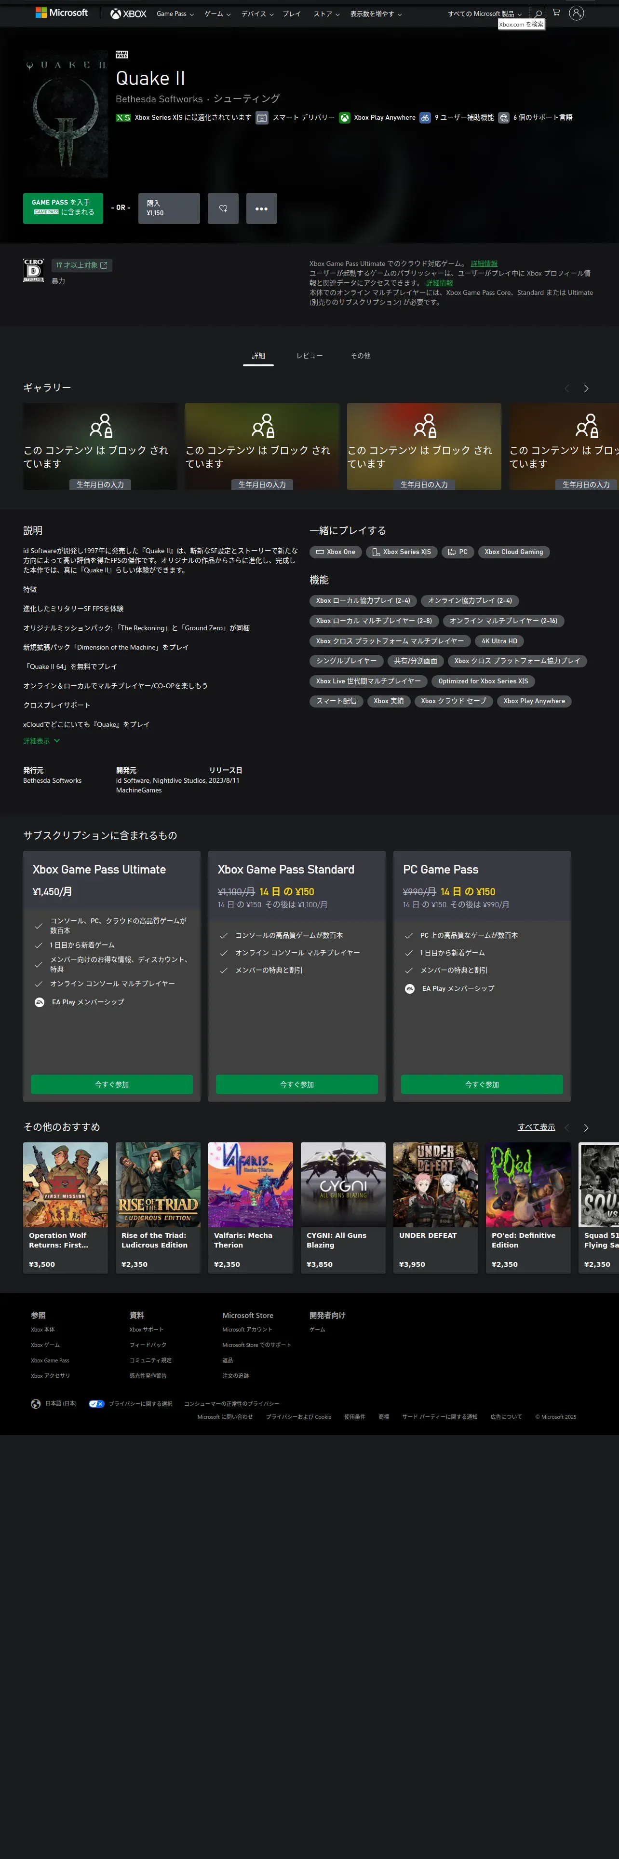Switch to the レビュー tab
The height and width of the screenshot is (1859, 619).
pyautogui.click(x=309, y=356)
